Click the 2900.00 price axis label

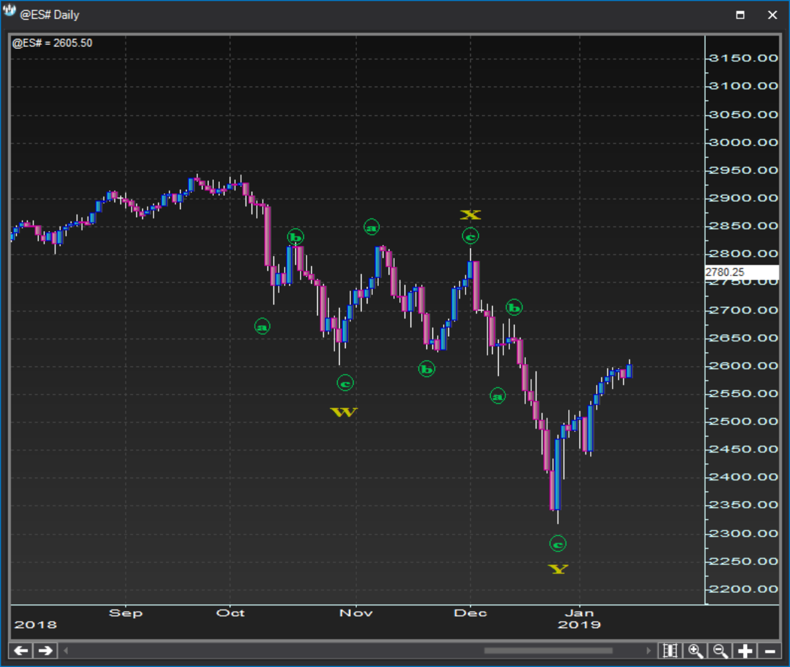744,199
